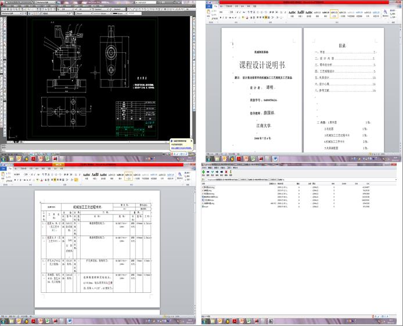Image resolution: width=403 pixels, height=326 pixels.
Task: Open blue File tab in course design Word
Action: 209,6
